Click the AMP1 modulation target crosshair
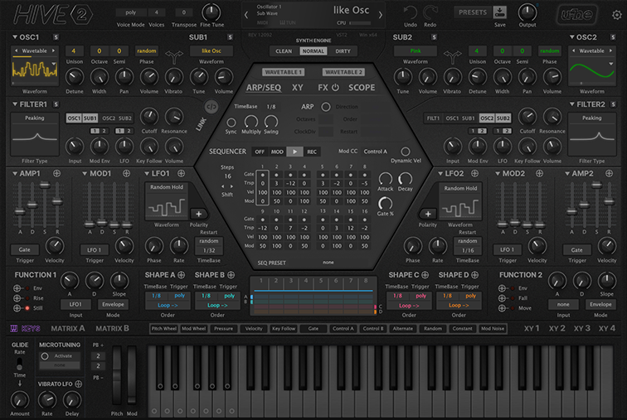This screenshot has width=627, height=420. point(56,173)
